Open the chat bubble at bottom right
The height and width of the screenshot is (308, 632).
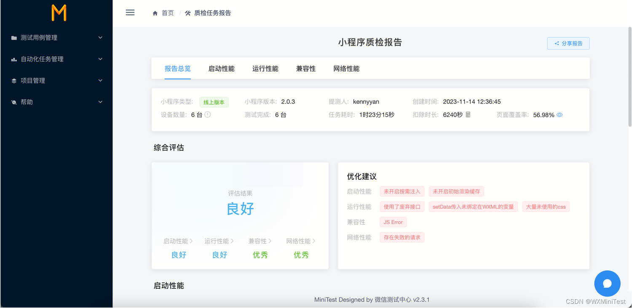[607, 283]
